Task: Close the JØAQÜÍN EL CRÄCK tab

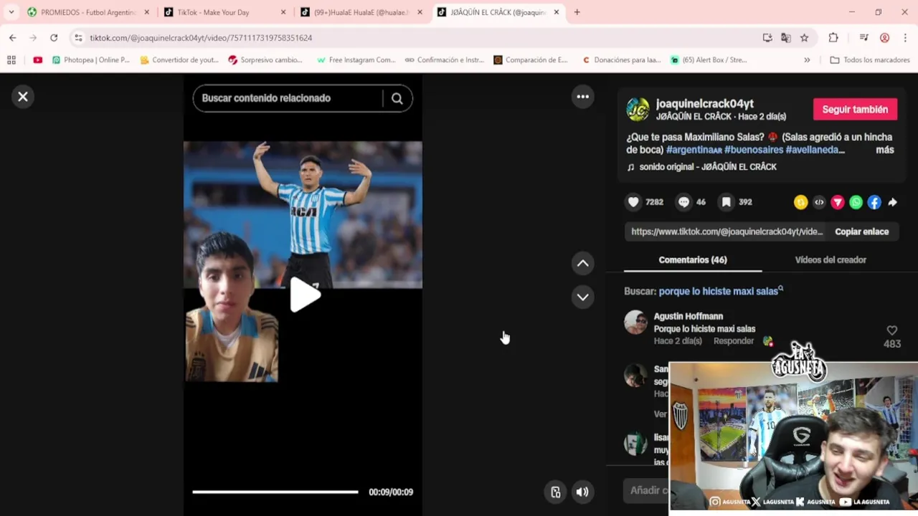Action: pyautogui.click(x=557, y=12)
